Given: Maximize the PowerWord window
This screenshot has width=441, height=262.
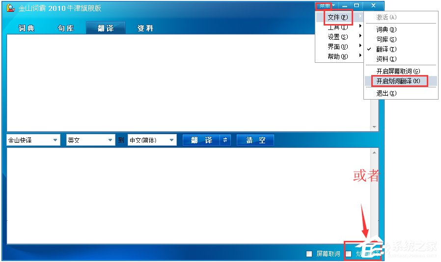Looking at the screenshot, I should [x=357, y=5].
